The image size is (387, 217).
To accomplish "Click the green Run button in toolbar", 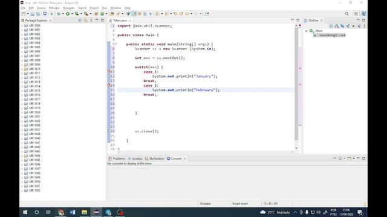I will 68,14.
